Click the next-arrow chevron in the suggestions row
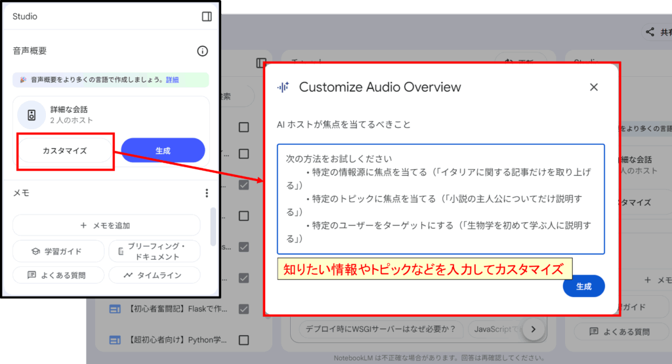672x364 pixels. (533, 329)
